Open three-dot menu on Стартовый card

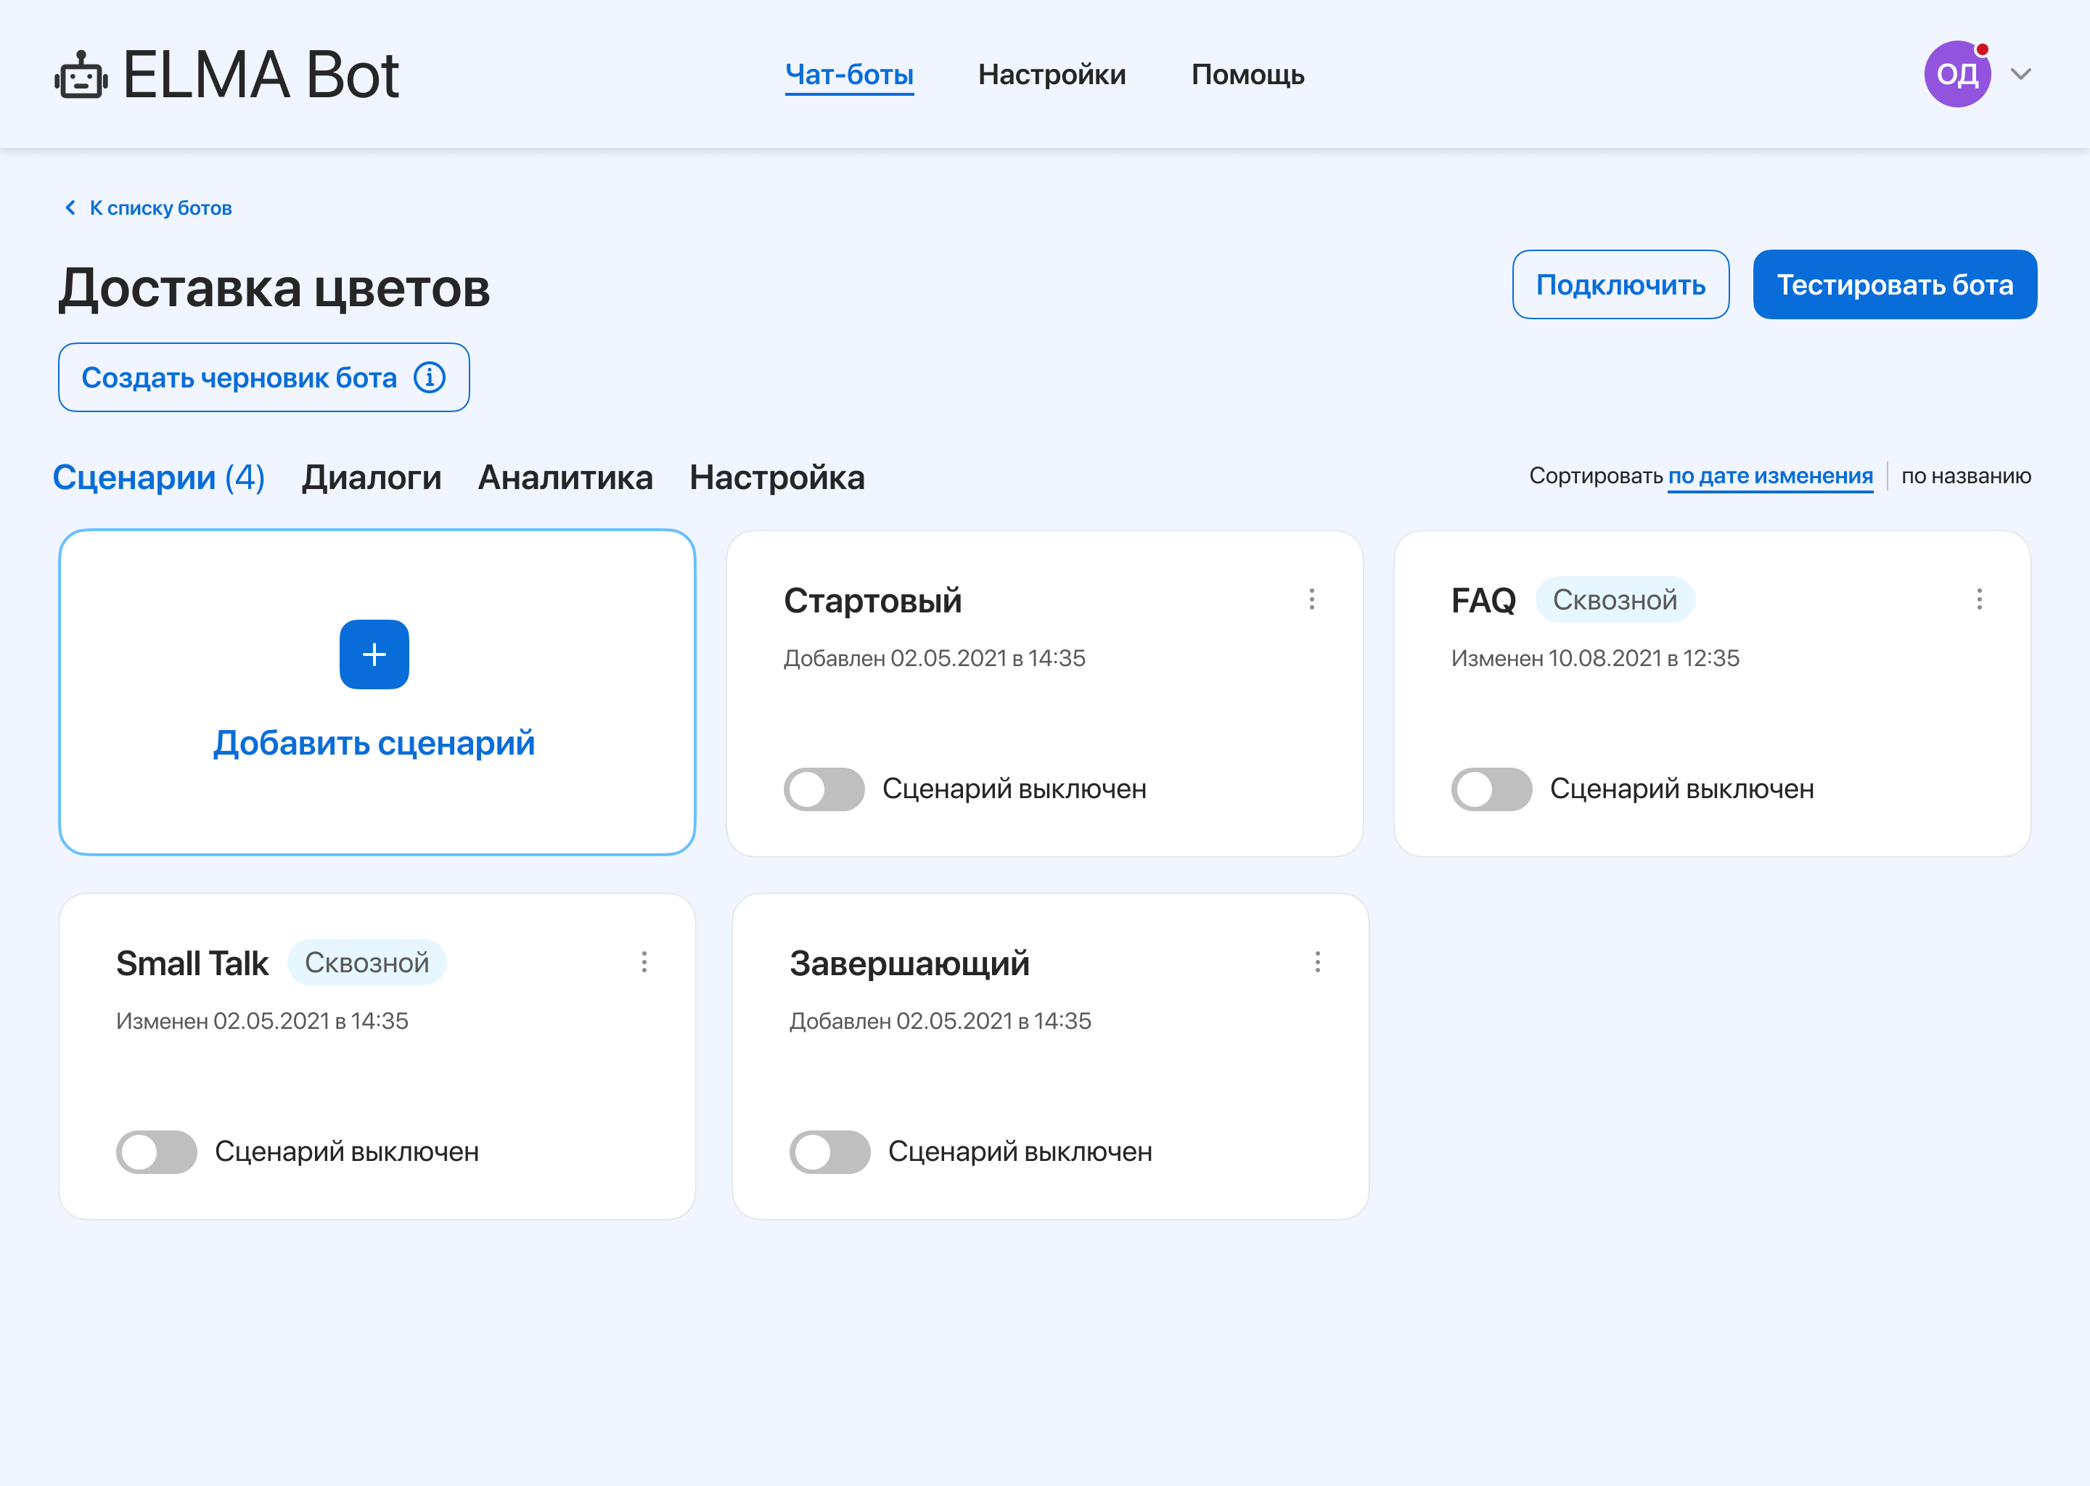pos(1311,599)
